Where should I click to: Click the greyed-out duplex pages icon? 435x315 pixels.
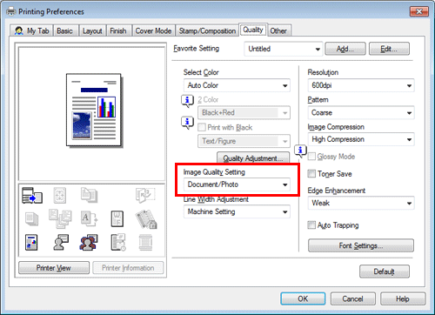pos(89,195)
